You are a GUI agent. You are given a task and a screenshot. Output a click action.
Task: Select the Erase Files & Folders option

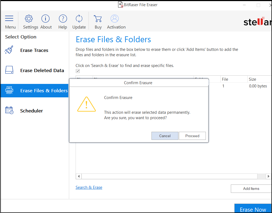pyautogui.click(x=34, y=91)
